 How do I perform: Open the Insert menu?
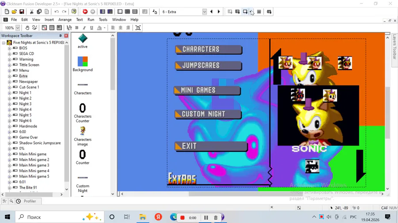[x=49, y=19]
